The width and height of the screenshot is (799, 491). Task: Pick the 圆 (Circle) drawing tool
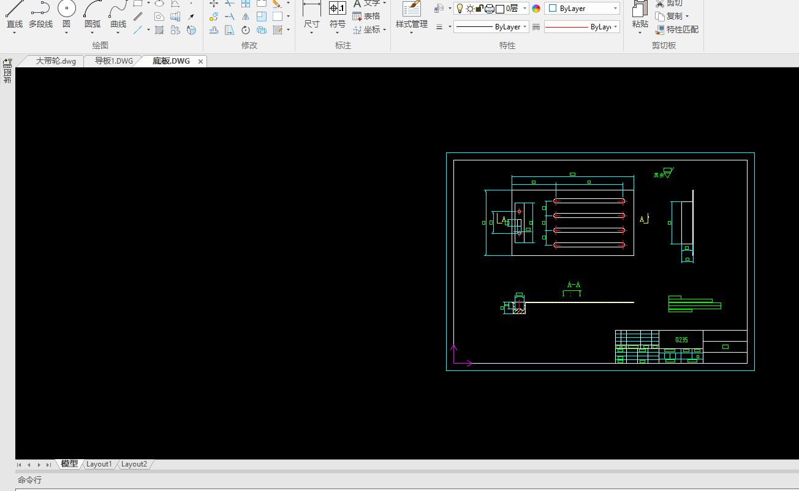click(x=66, y=13)
